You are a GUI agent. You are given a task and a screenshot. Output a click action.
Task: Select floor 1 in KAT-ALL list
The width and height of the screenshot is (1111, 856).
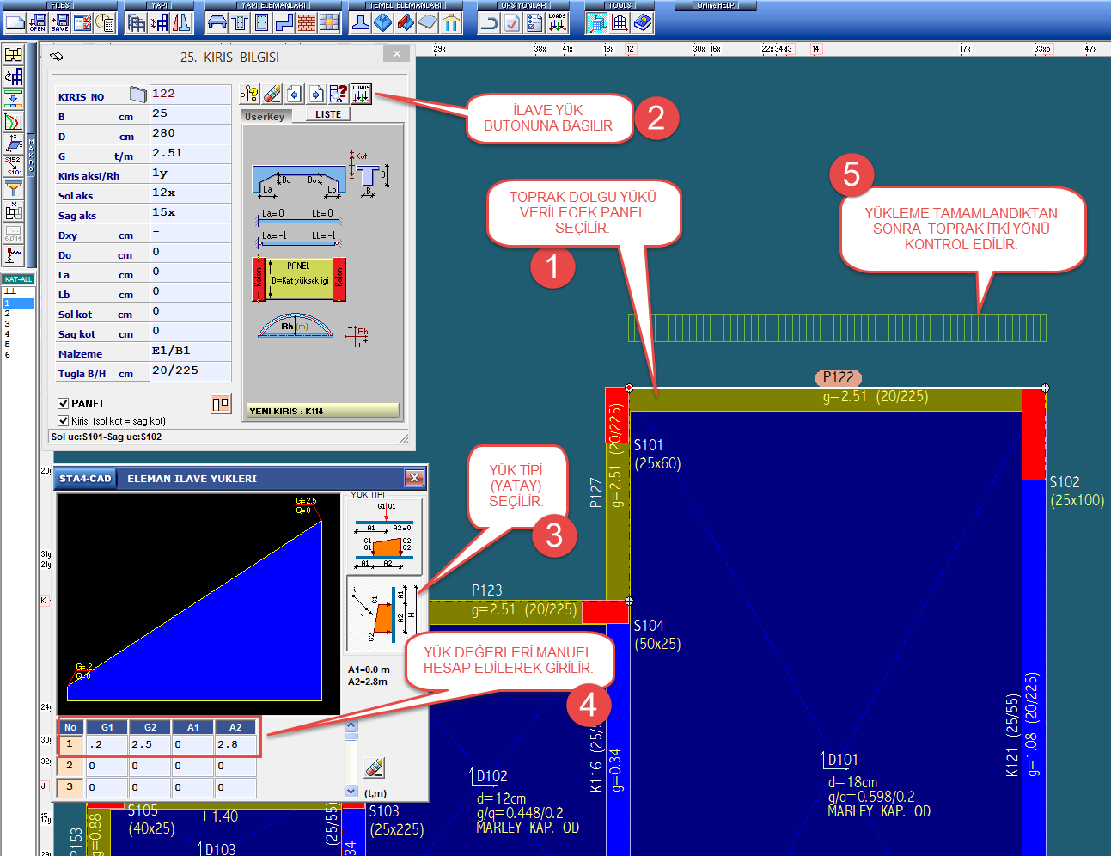[18, 303]
